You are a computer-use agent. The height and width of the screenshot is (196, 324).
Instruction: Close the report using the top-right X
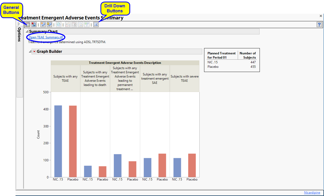321,16
